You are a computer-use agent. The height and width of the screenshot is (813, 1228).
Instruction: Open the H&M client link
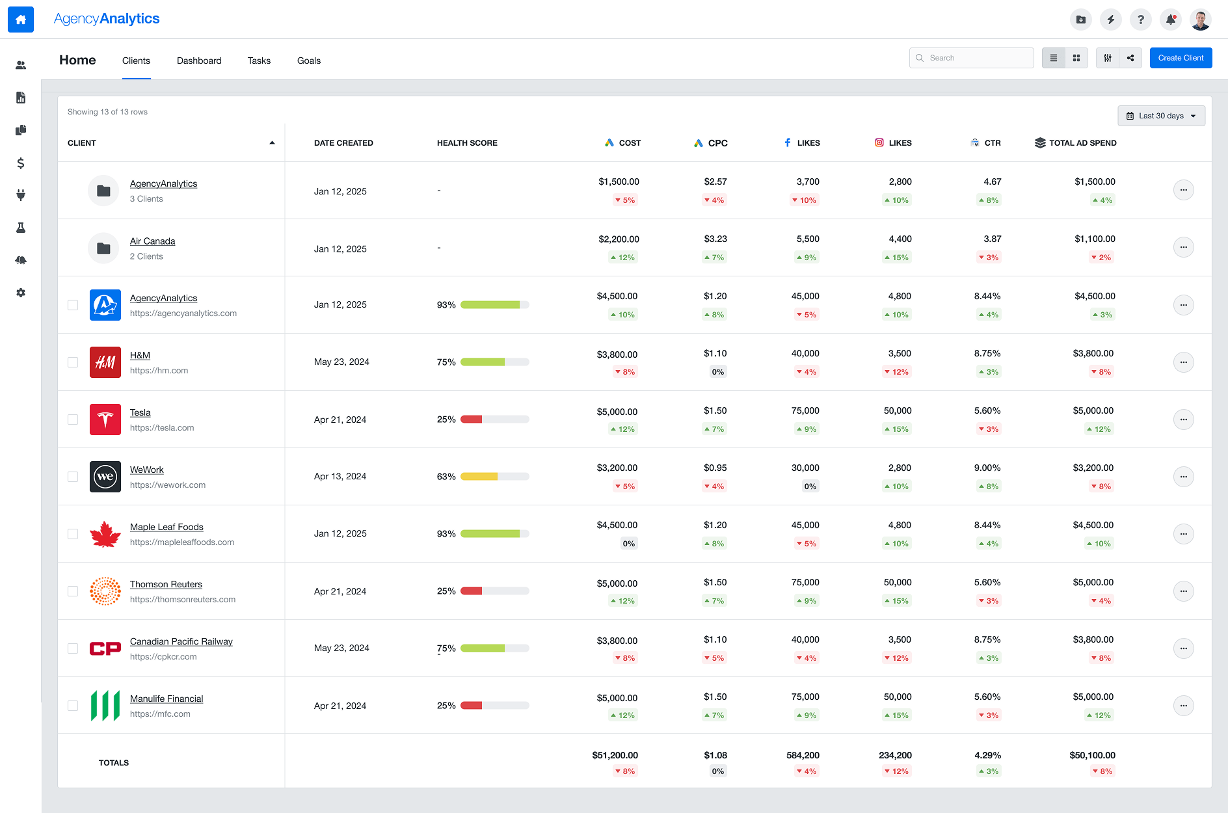click(140, 355)
